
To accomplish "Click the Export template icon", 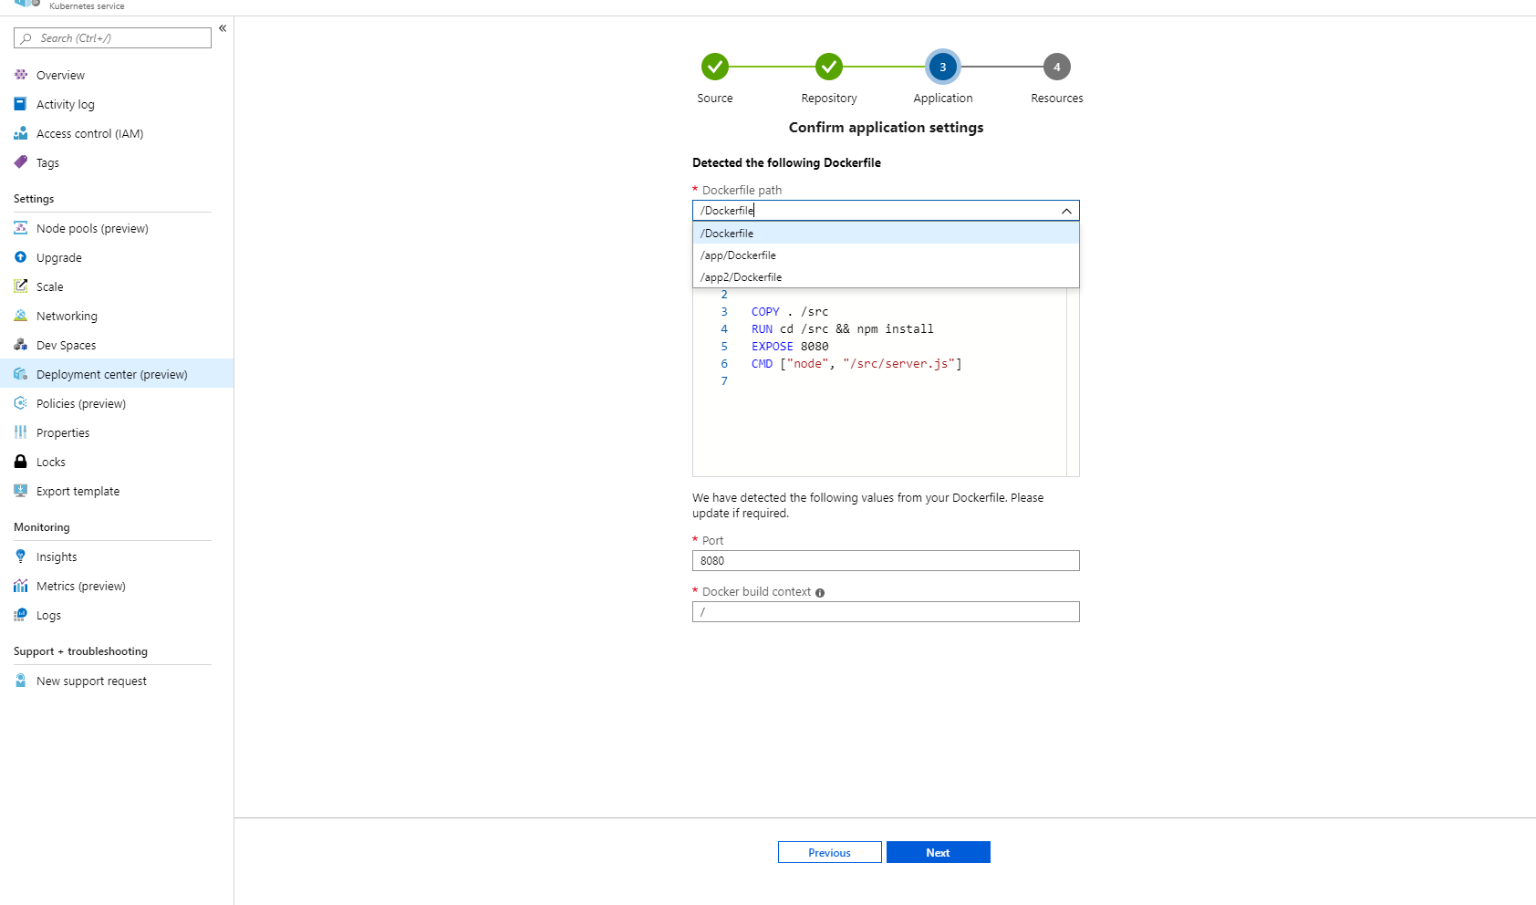I will pyautogui.click(x=20, y=491).
